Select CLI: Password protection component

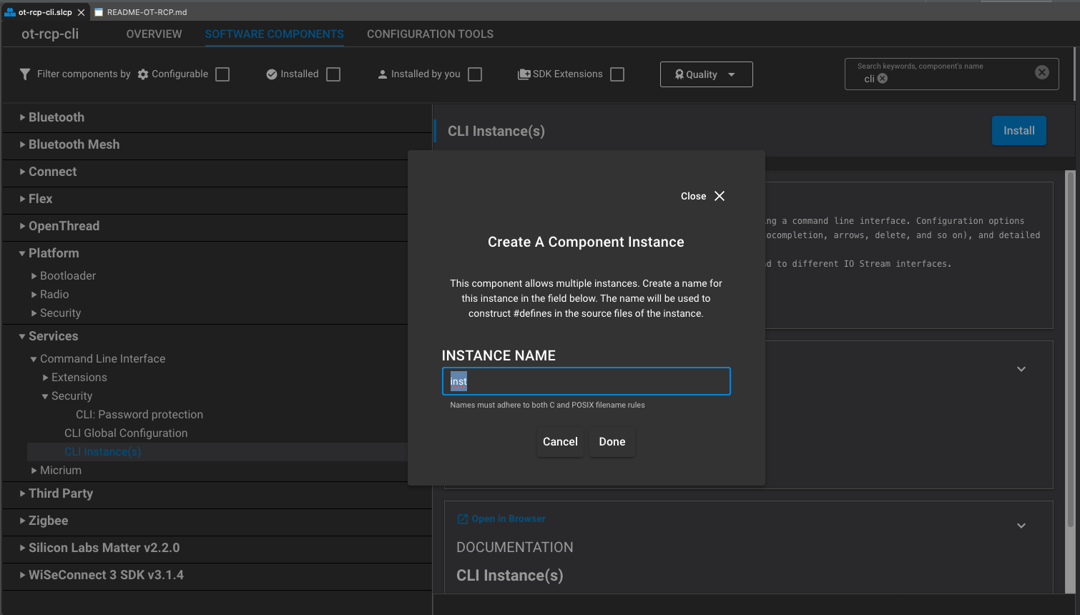[x=139, y=415]
